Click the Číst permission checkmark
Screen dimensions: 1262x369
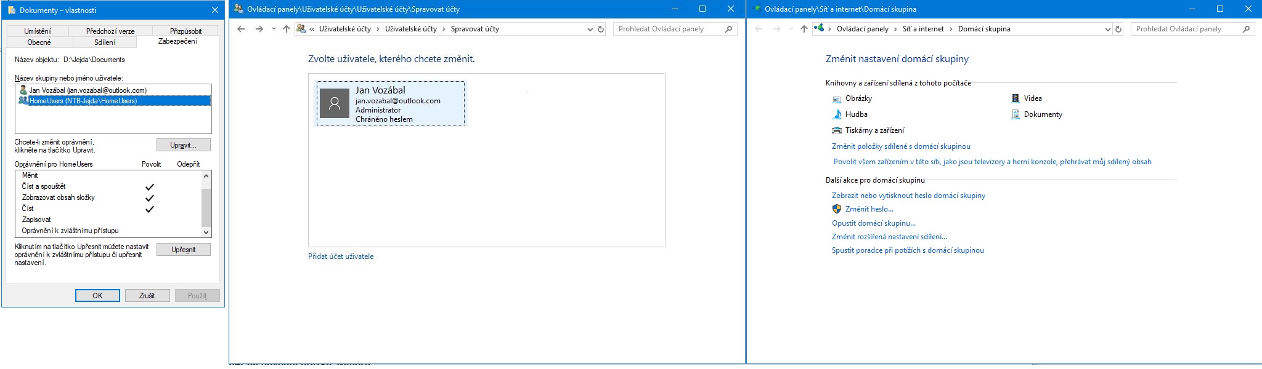[x=149, y=208]
